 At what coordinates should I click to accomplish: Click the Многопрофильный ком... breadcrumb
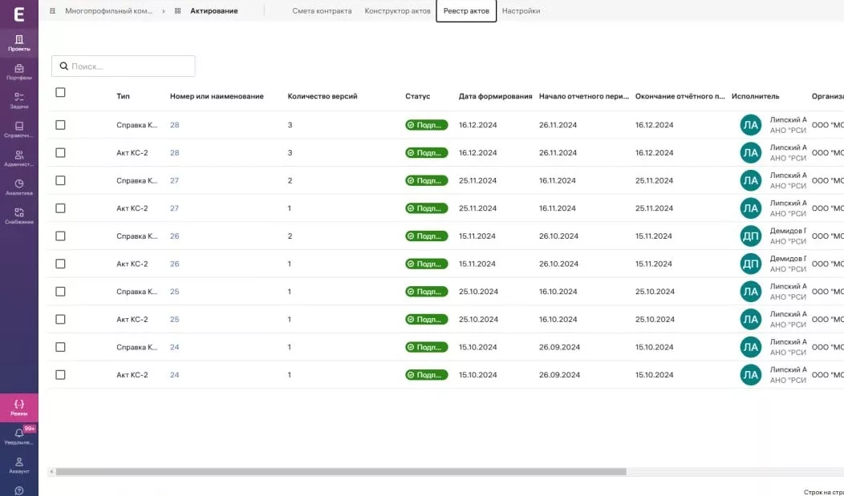[108, 11]
